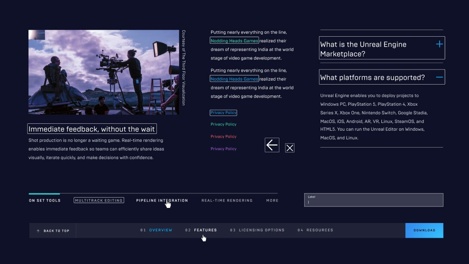Screen dimensions: 469x264
Task: Click the Back to Top arrow button
Action: [x=53, y=231]
